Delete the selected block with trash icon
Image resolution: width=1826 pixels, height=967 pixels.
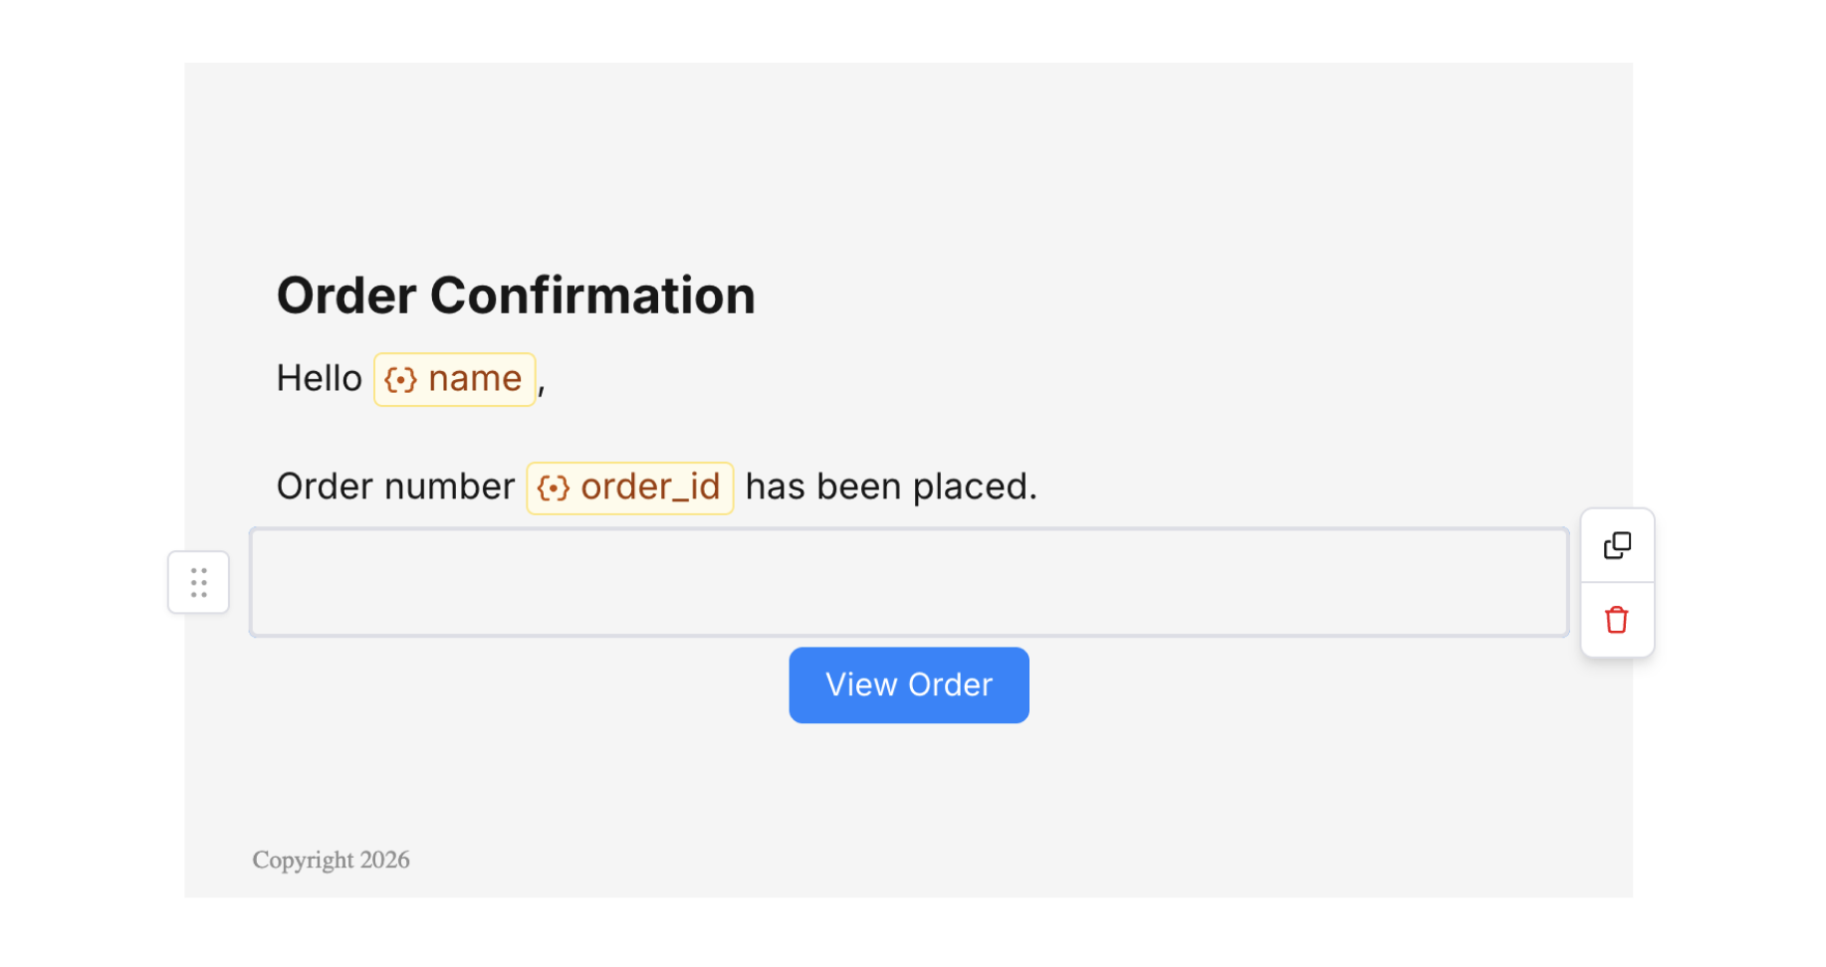pos(1617,620)
